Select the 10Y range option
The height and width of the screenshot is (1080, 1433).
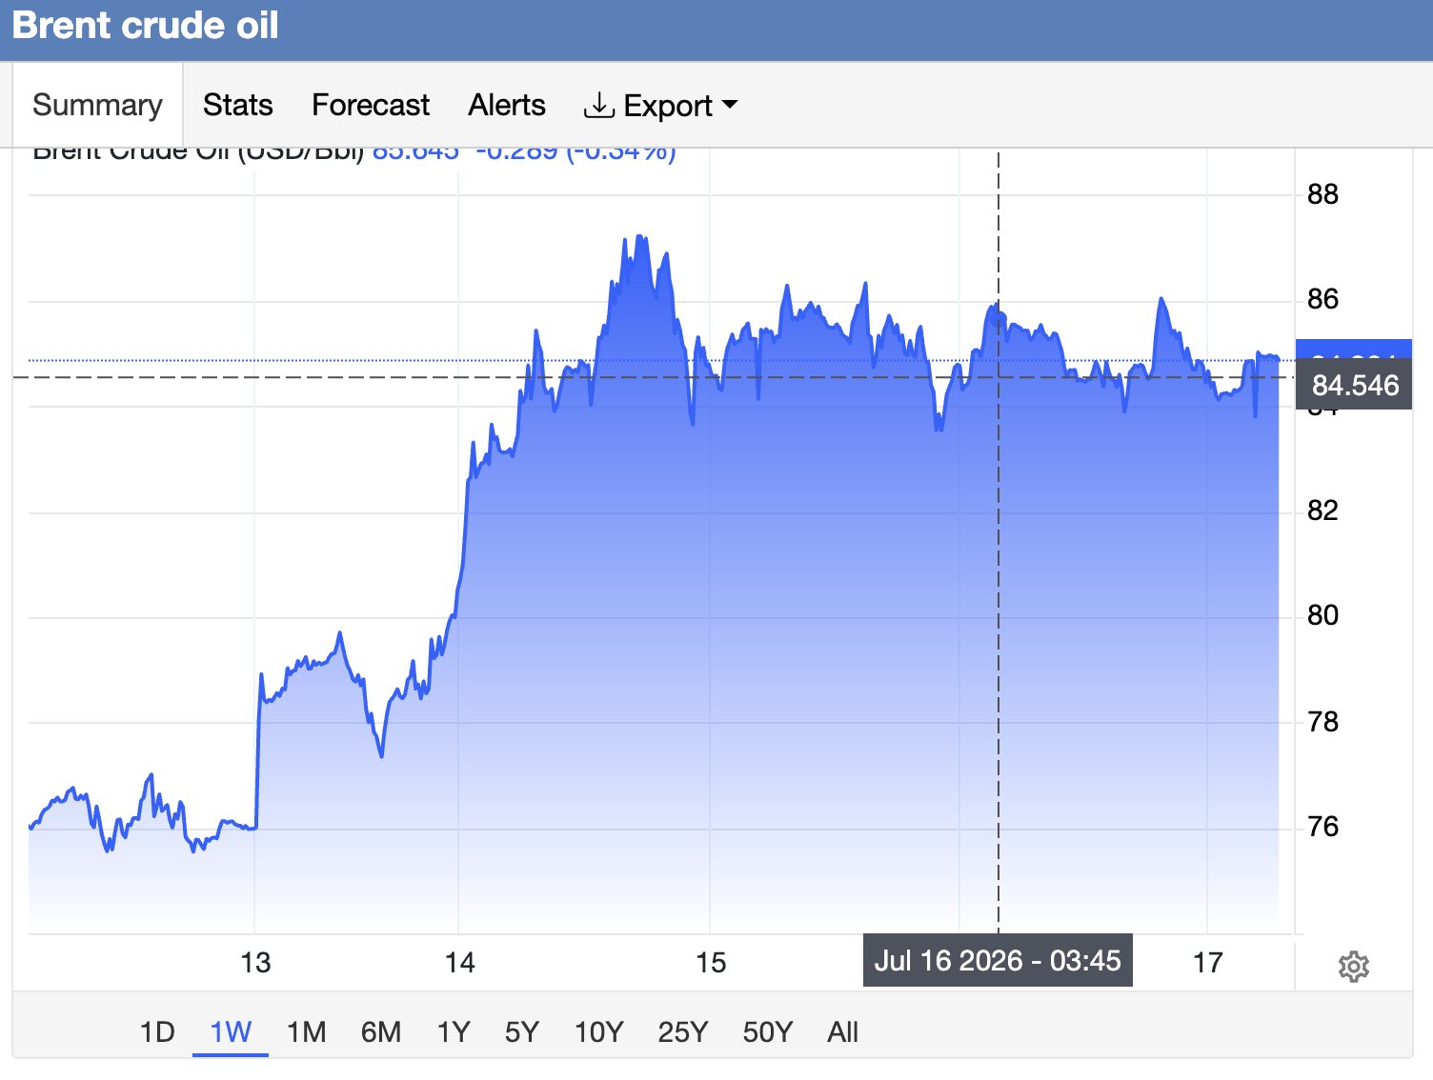pyautogui.click(x=599, y=1032)
